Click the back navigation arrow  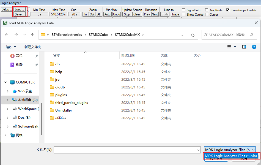[x=7, y=35]
